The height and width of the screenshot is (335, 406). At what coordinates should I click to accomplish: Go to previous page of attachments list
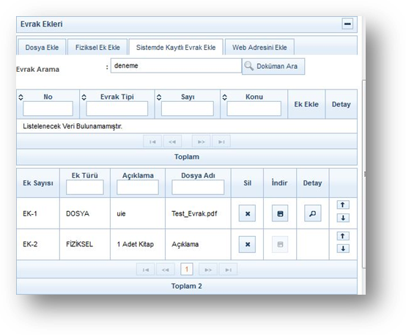pos(166,270)
